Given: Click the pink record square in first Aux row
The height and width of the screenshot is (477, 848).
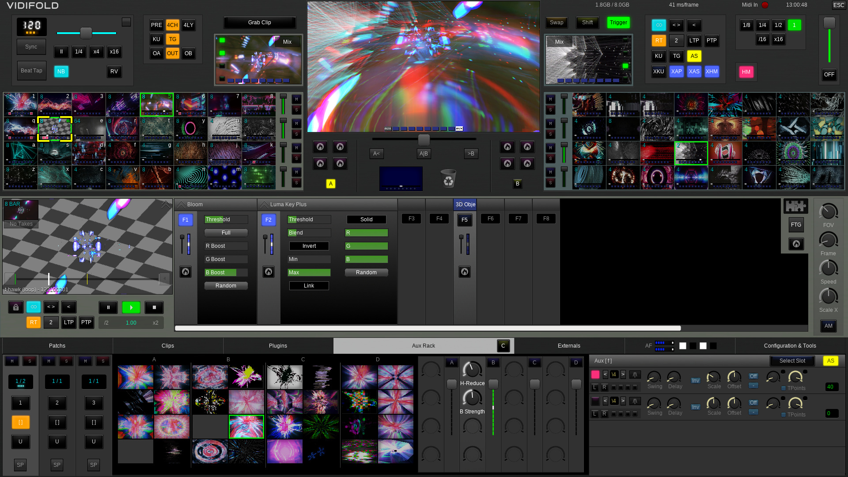Looking at the screenshot, I should coord(595,375).
